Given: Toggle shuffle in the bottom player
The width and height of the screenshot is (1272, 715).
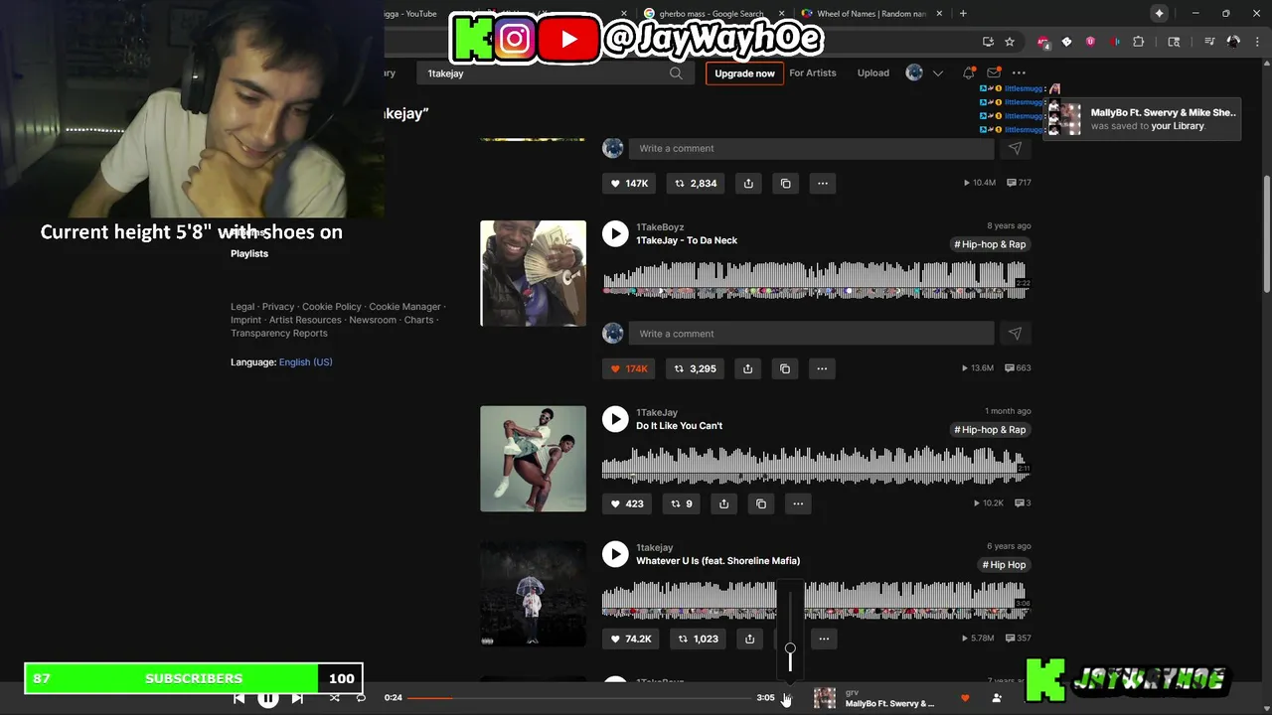Looking at the screenshot, I should (335, 698).
